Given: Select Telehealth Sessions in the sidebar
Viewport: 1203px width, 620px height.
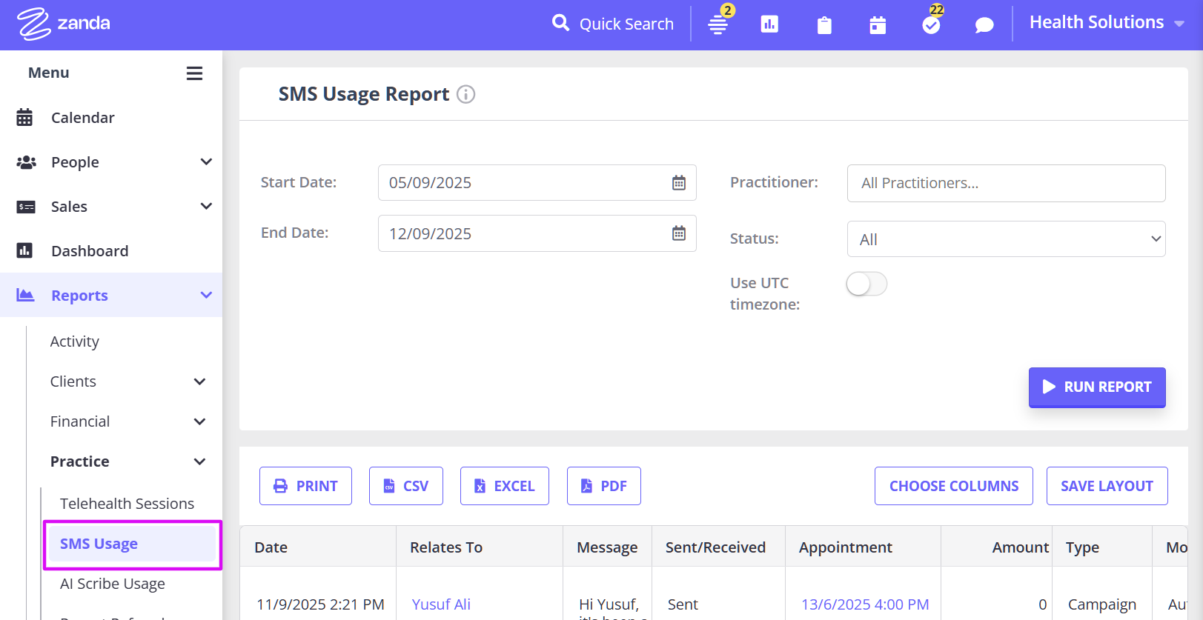Looking at the screenshot, I should [127, 504].
